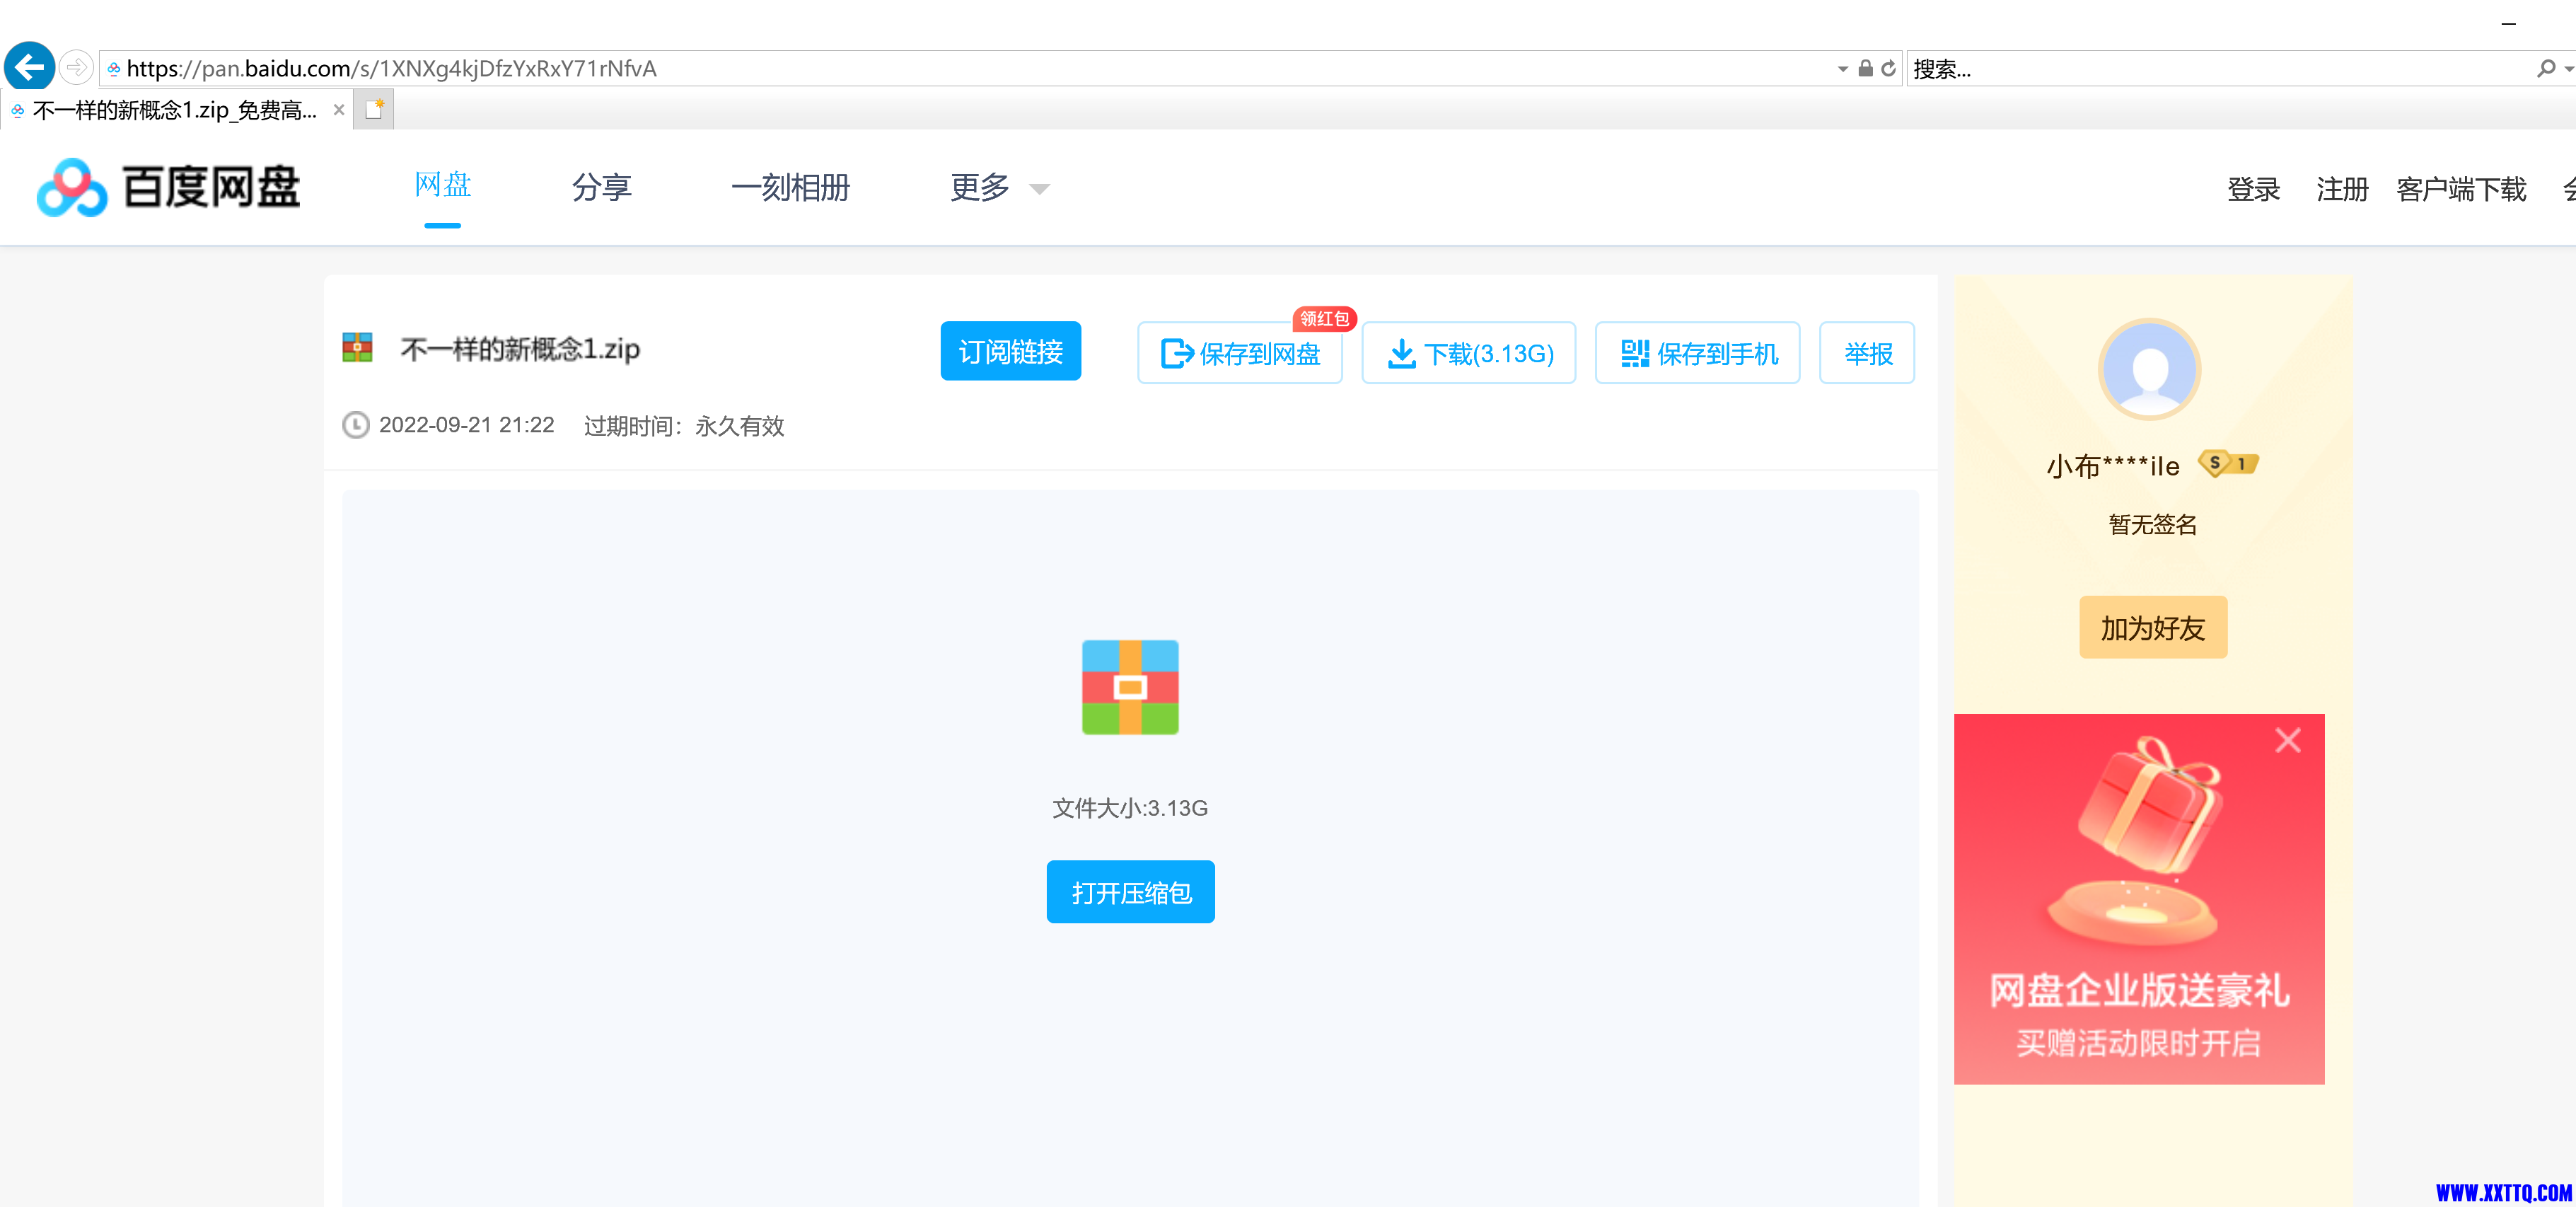The height and width of the screenshot is (1207, 2576).
Task: Click the 登录 link
Action: pos(2253,189)
